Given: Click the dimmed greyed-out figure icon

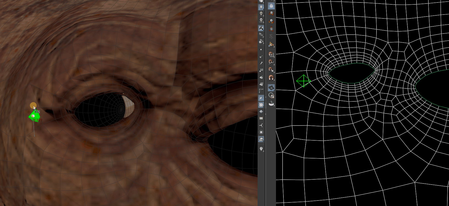Looking at the screenshot, I should 271,36.
